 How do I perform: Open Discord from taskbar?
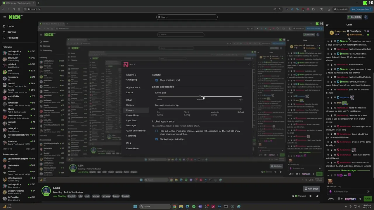tap(200, 206)
